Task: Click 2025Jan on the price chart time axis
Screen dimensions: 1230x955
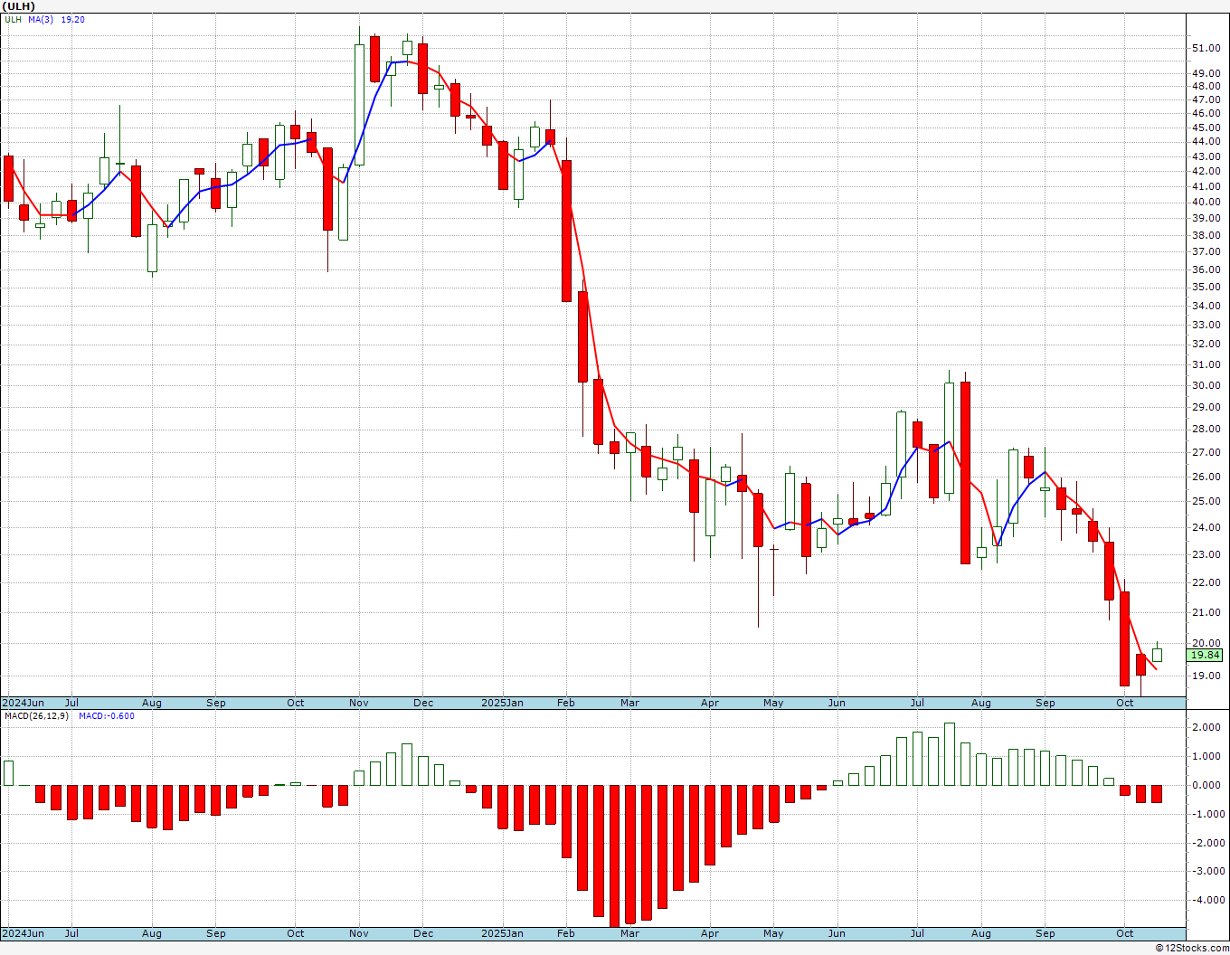Action: click(502, 703)
